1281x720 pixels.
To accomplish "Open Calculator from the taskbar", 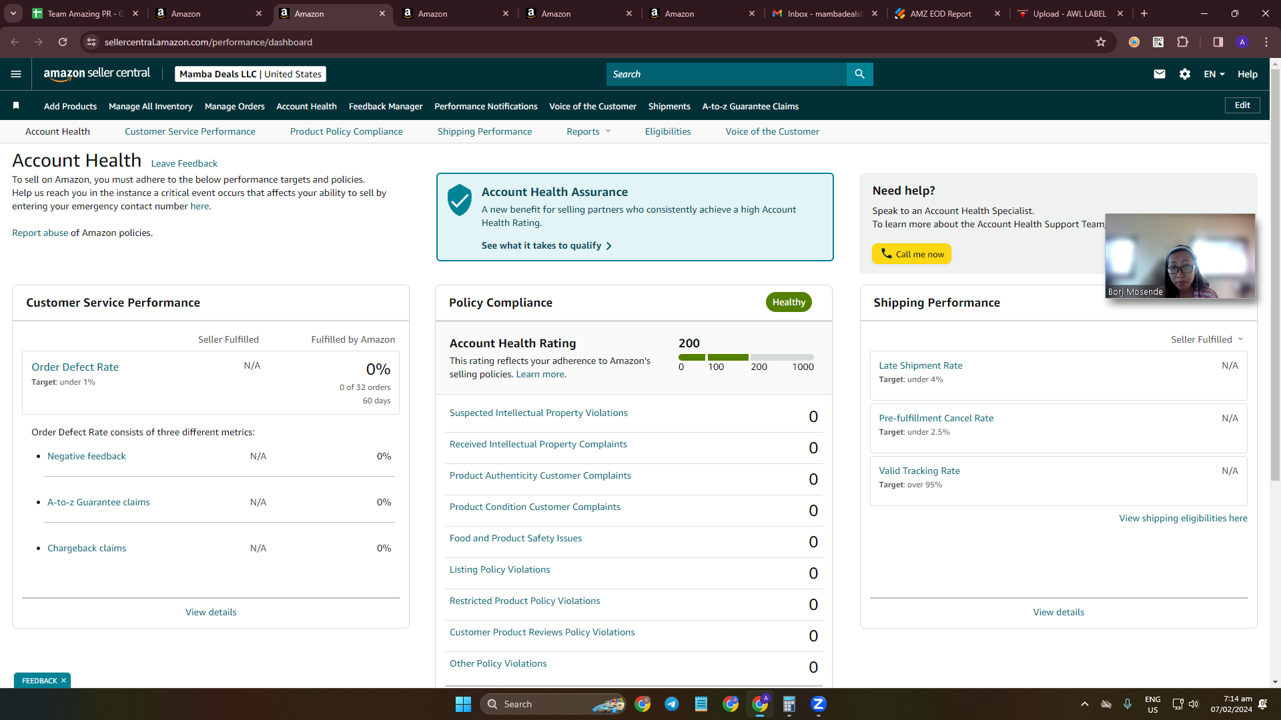I will (x=789, y=704).
